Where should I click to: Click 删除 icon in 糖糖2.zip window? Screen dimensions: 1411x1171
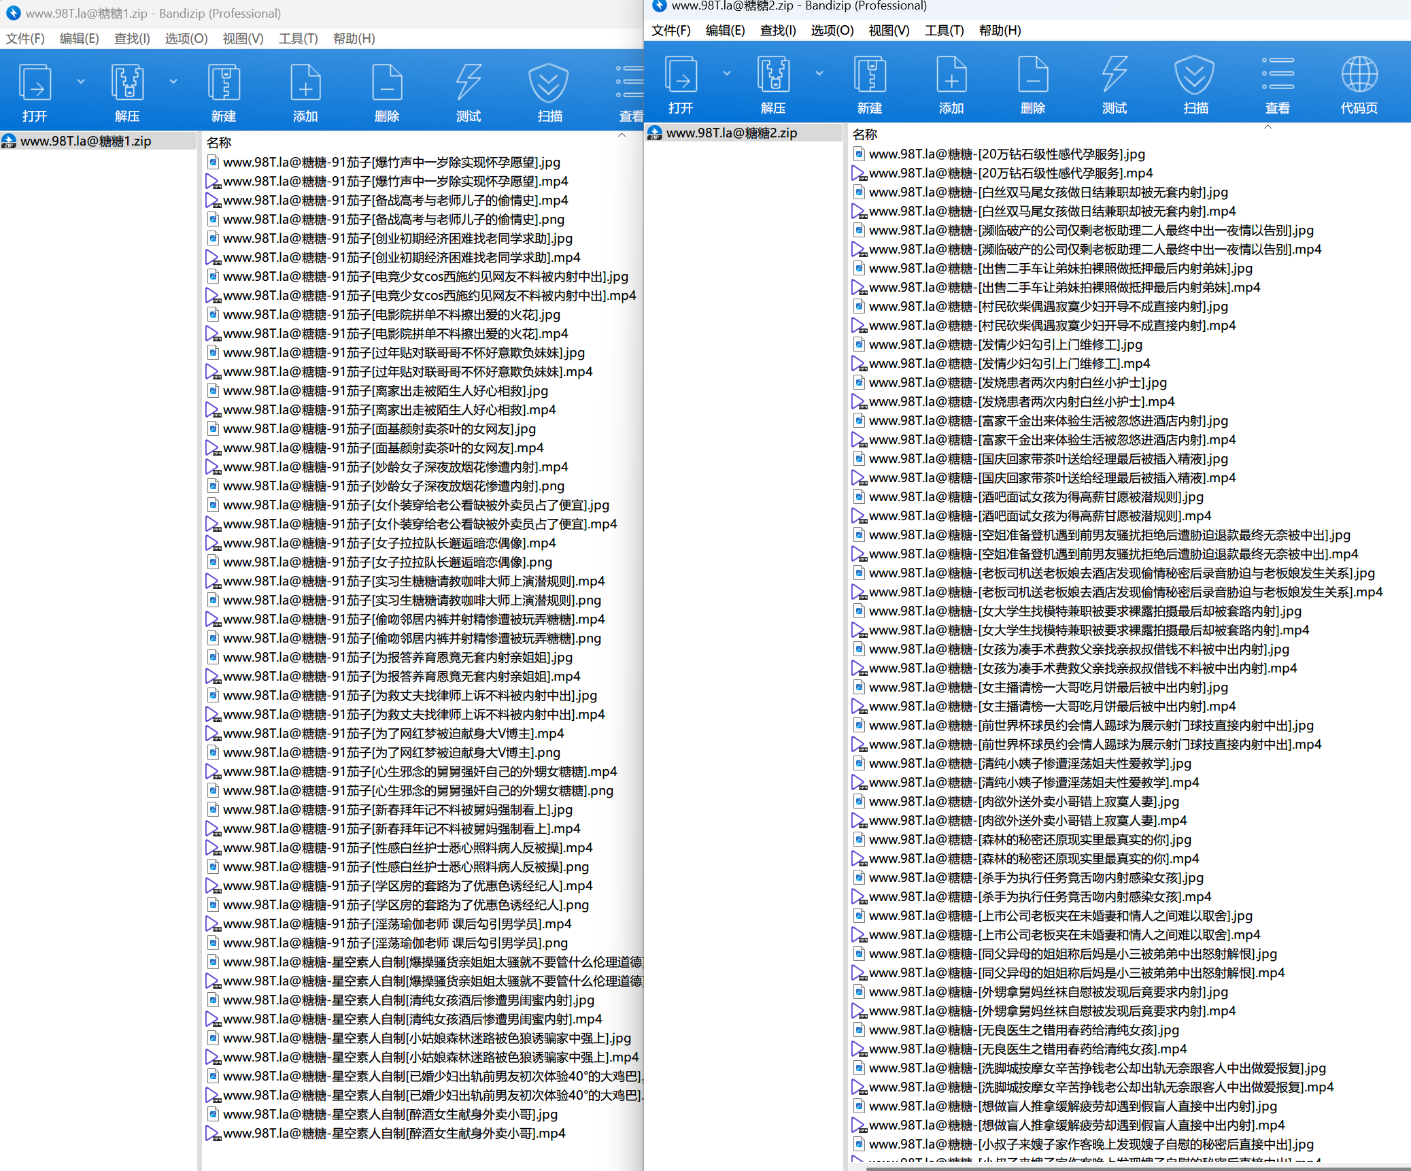pyautogui.click(x=1033, y=74)
